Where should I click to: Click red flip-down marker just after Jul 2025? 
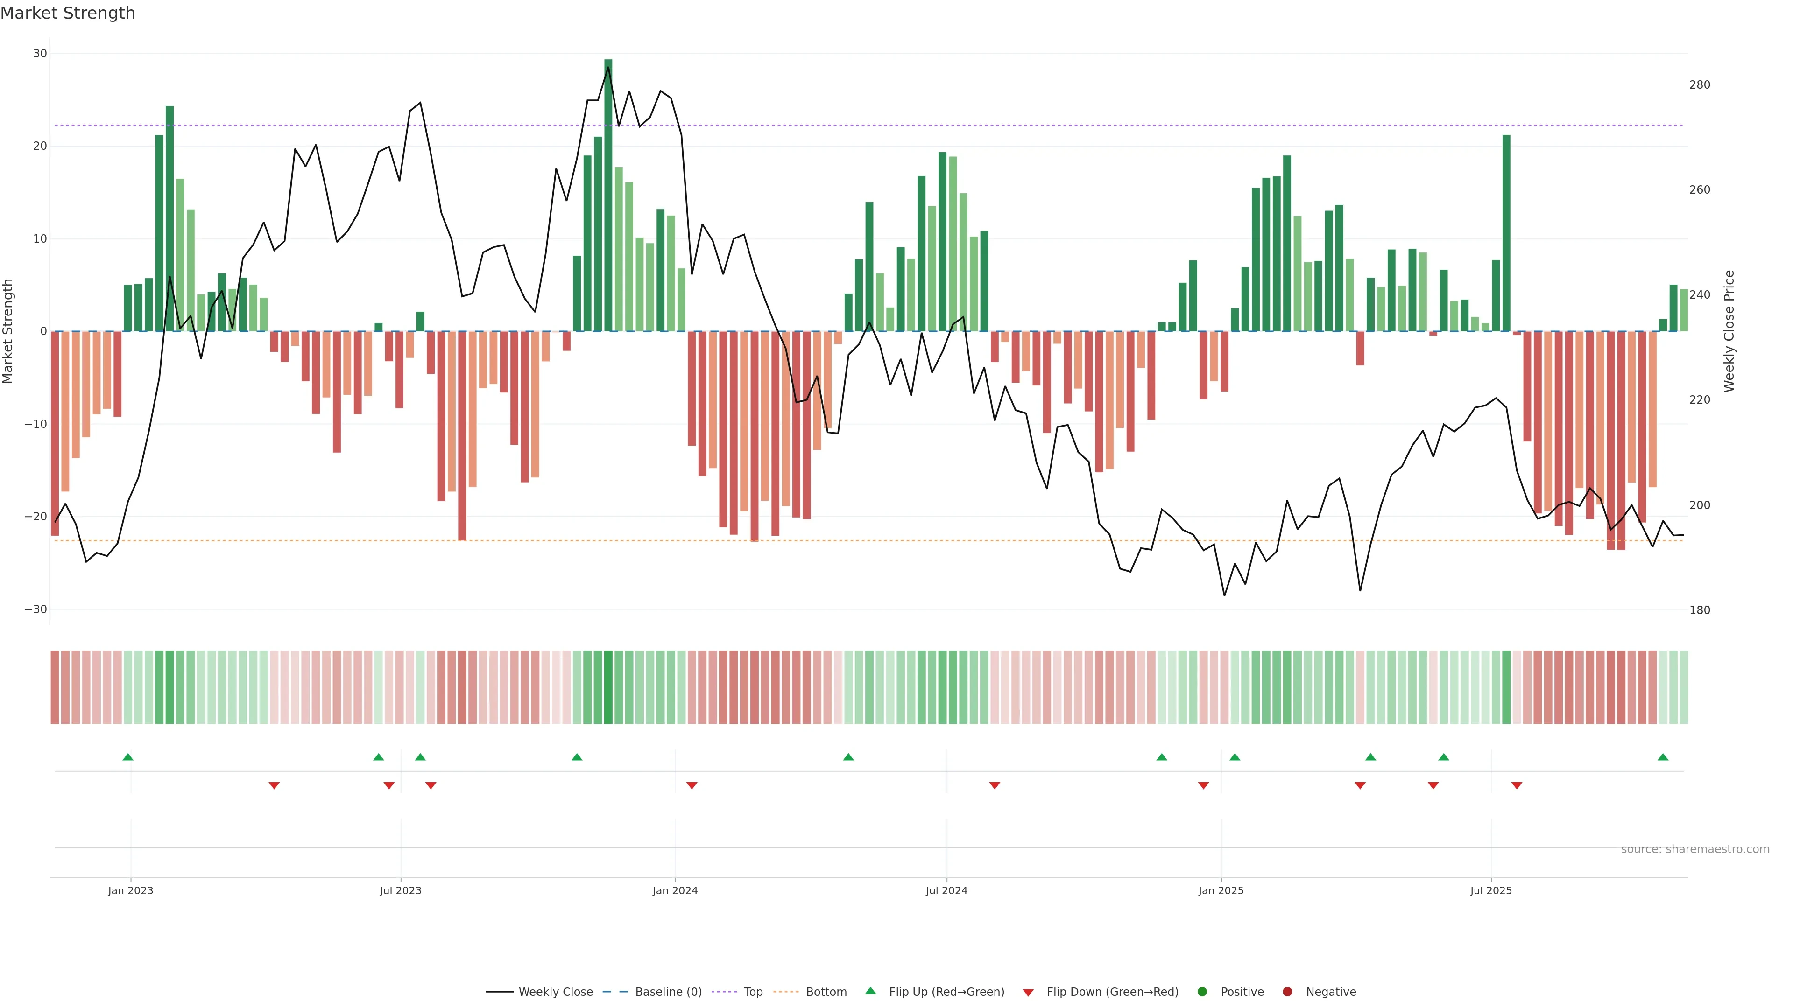point(1517,785)
